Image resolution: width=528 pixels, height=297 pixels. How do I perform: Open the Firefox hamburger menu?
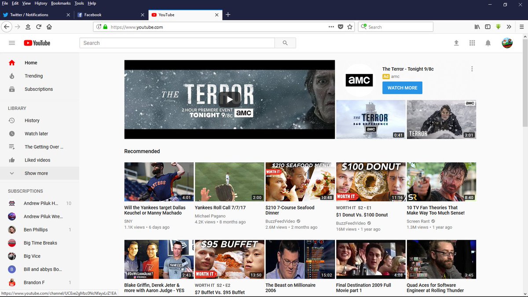coord(521,27)
